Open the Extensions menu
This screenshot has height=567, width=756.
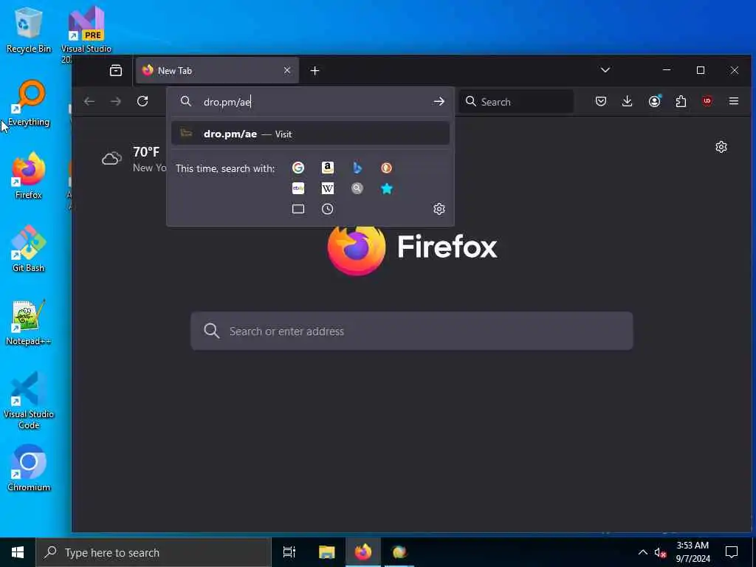681,101
